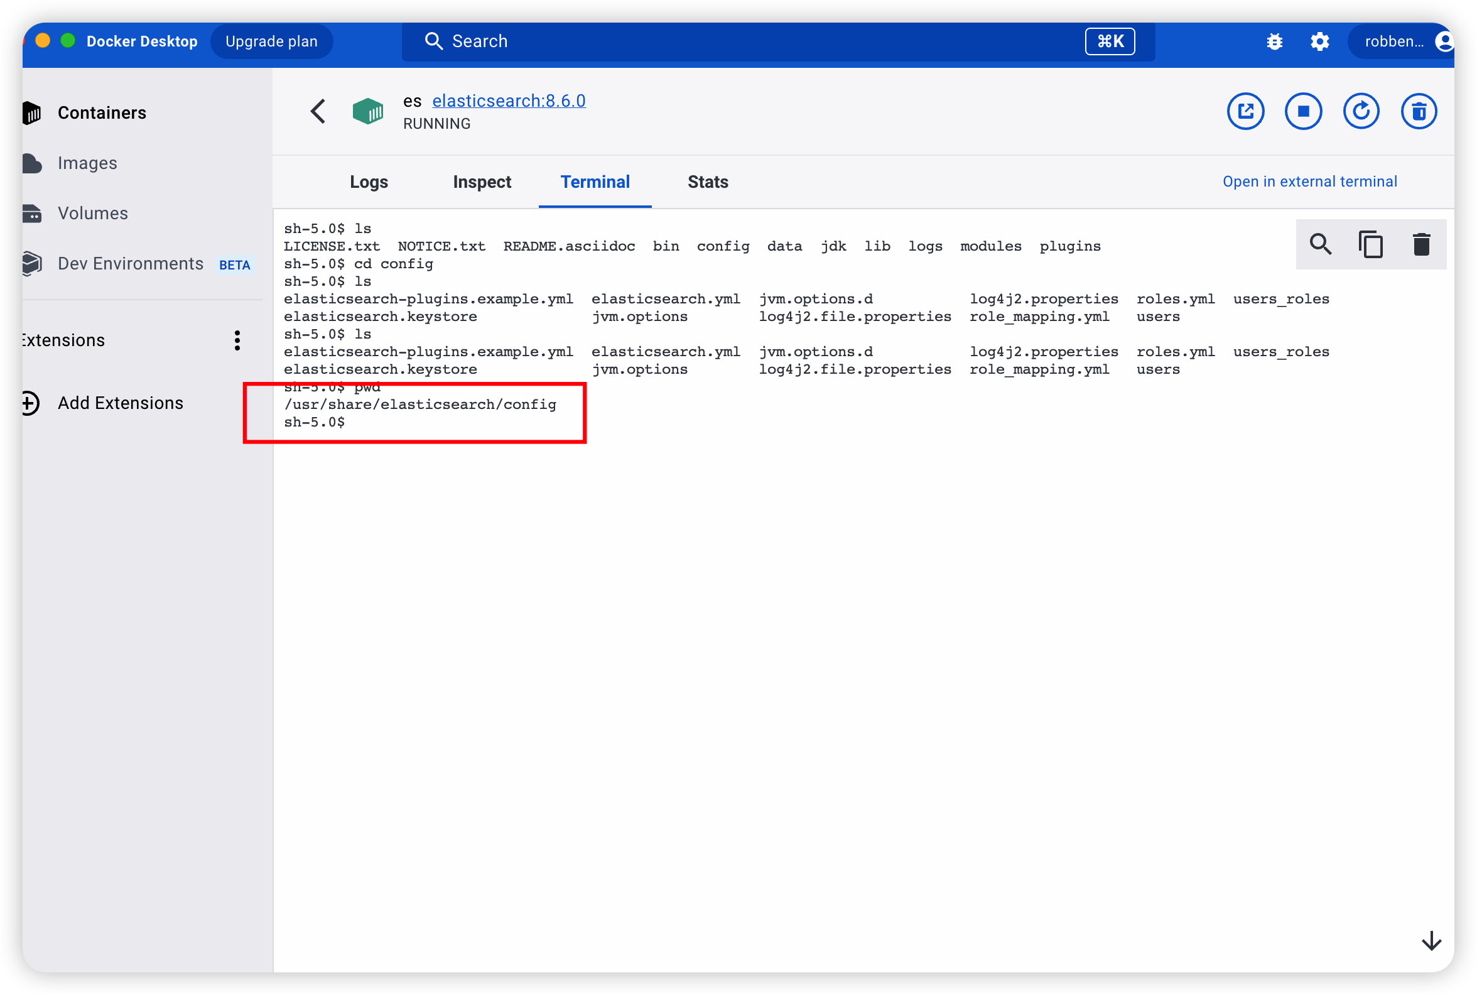Delete the es container with trash icon
This screenshot has width=1477, height=995.
point(1418,112)
